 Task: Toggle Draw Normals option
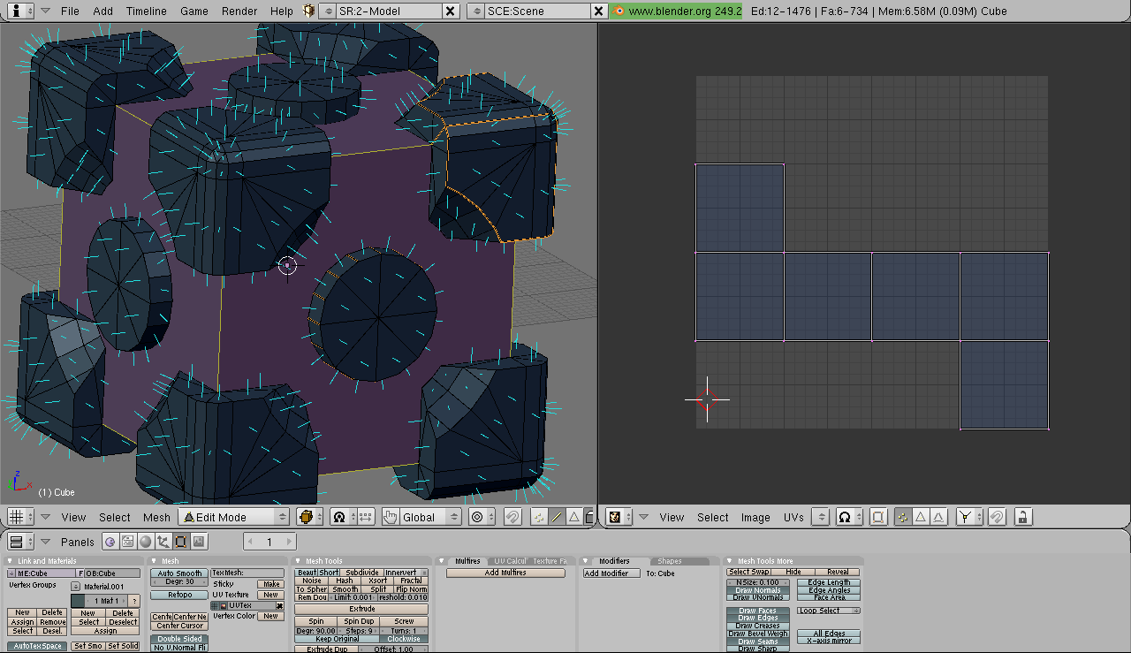[758, 590]
